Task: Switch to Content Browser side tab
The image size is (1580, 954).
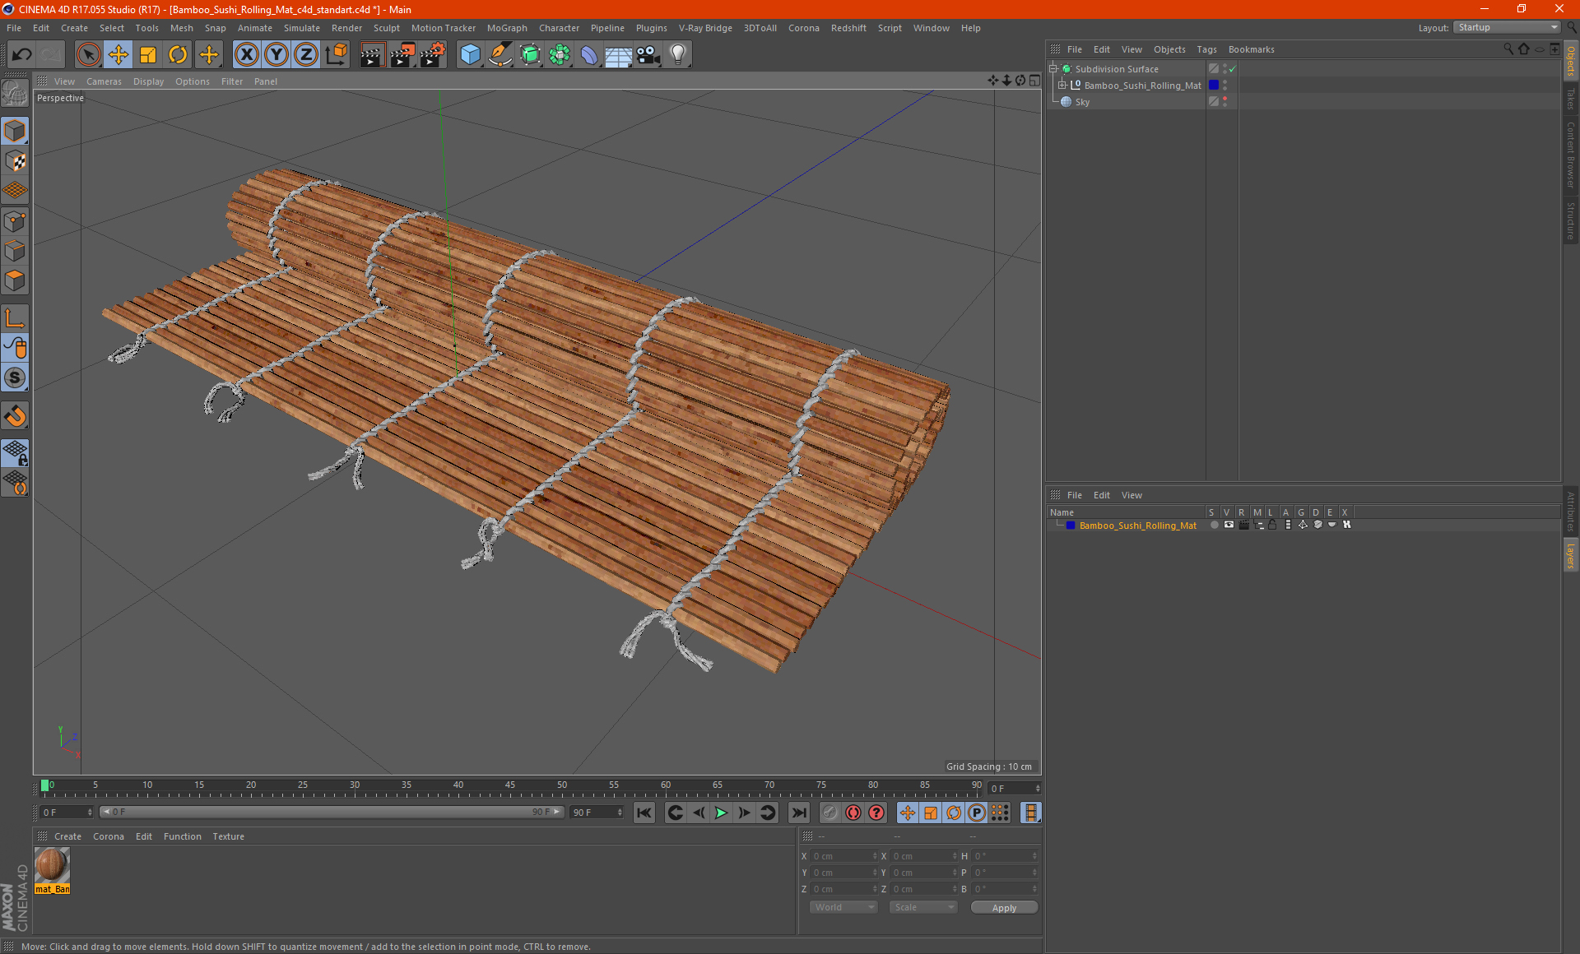Action: [x=1571, y=155]
